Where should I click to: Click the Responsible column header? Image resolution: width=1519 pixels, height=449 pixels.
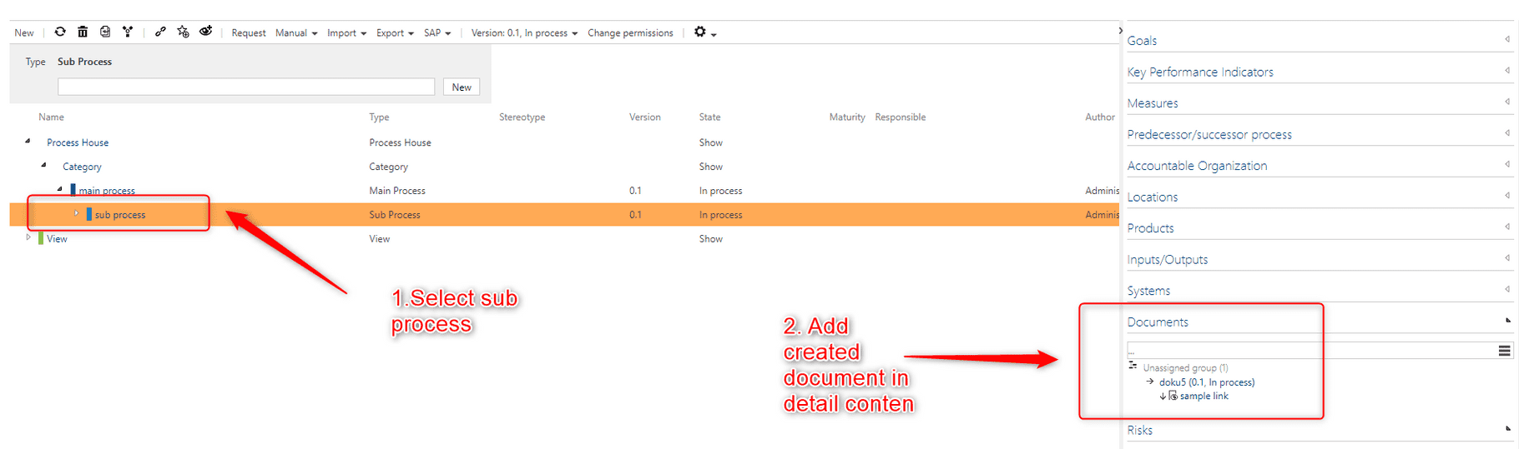[x=900, y=117]
